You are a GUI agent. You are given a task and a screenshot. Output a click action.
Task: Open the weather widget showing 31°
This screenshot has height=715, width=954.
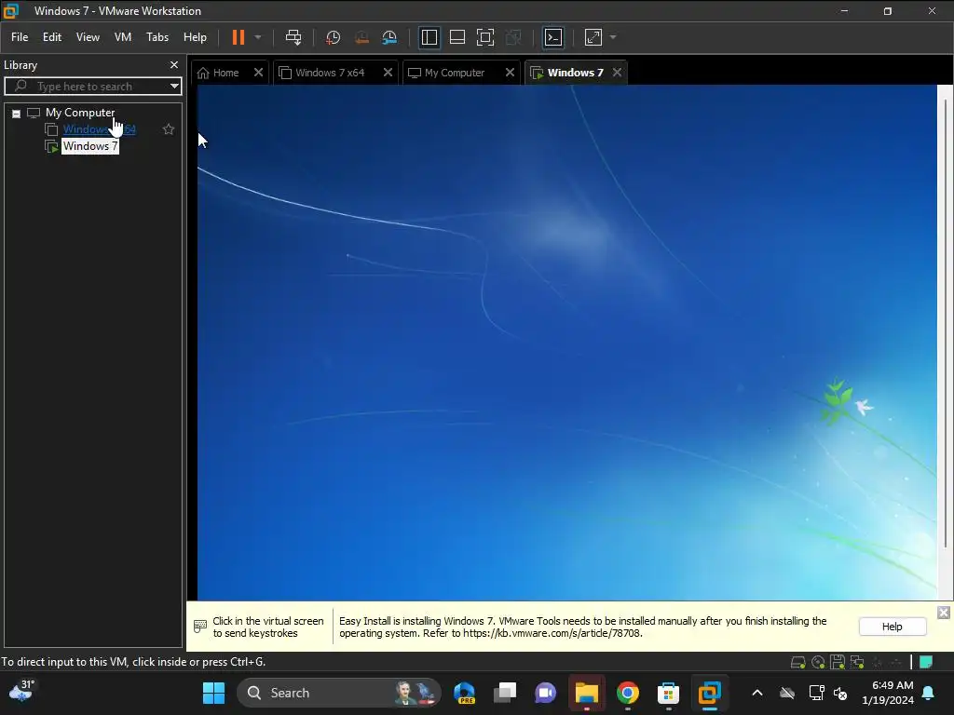(x=21, y=692)
